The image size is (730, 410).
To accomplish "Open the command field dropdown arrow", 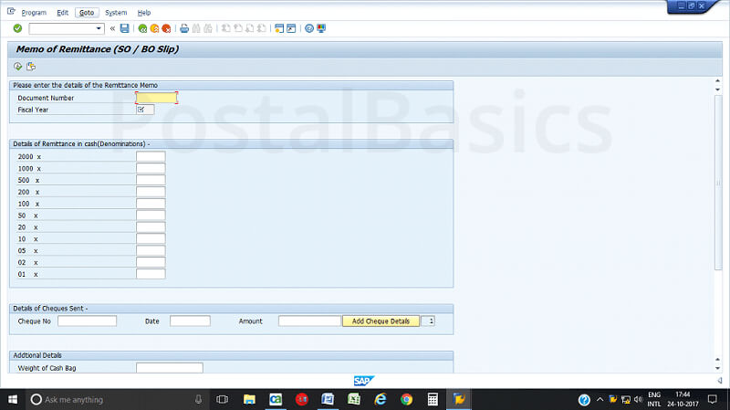I will [x=99, y=28].
